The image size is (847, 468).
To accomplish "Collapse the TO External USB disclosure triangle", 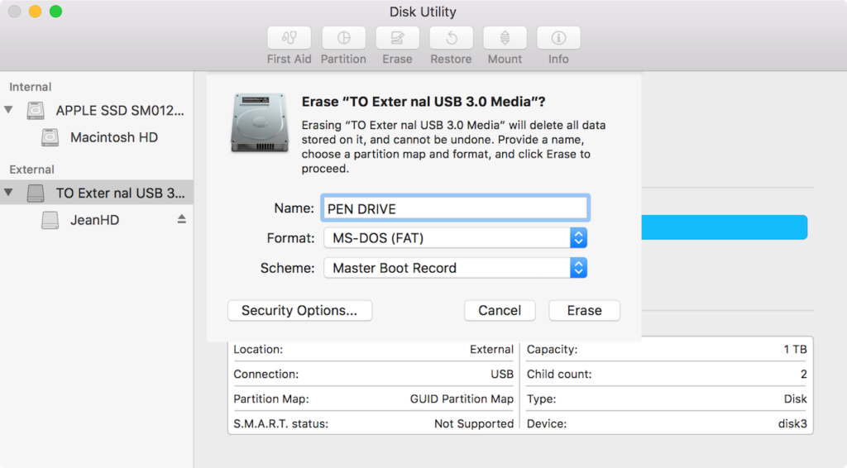I will 8,192.
